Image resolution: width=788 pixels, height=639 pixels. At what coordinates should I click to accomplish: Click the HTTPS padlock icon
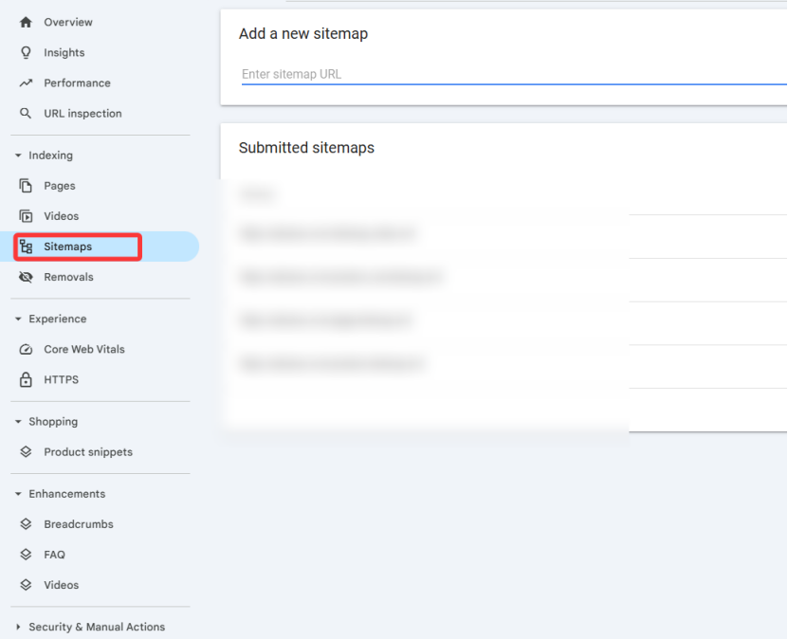coord(26,380)
